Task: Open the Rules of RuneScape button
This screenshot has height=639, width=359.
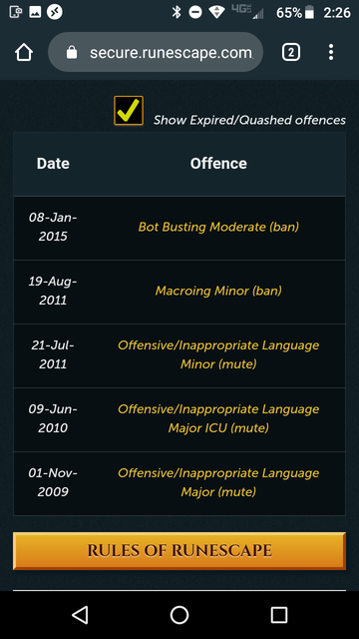Action: tap(179, 551)
